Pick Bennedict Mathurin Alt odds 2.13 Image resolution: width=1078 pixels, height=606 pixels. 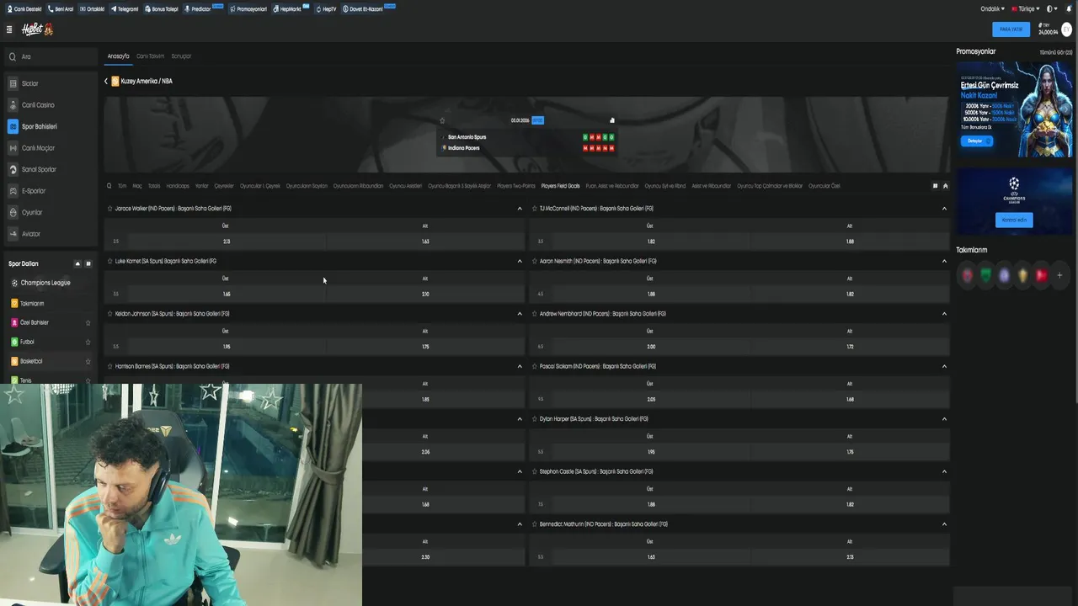850,557
